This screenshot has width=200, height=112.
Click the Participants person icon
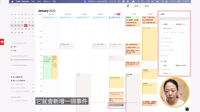(161, 38)
